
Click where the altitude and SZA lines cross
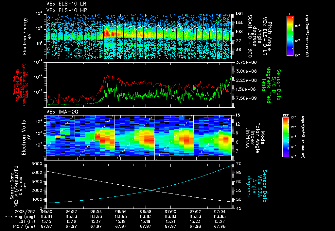pyautogui.click(x=151, y=190)
